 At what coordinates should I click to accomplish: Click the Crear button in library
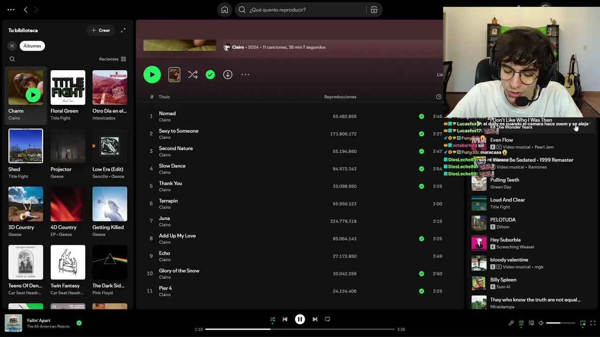(101, 30)
